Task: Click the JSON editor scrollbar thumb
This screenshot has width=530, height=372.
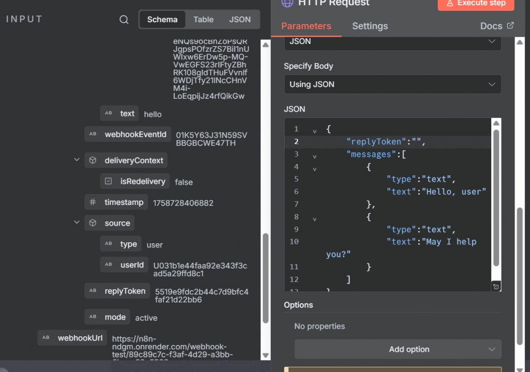Action: pos(496,198)
